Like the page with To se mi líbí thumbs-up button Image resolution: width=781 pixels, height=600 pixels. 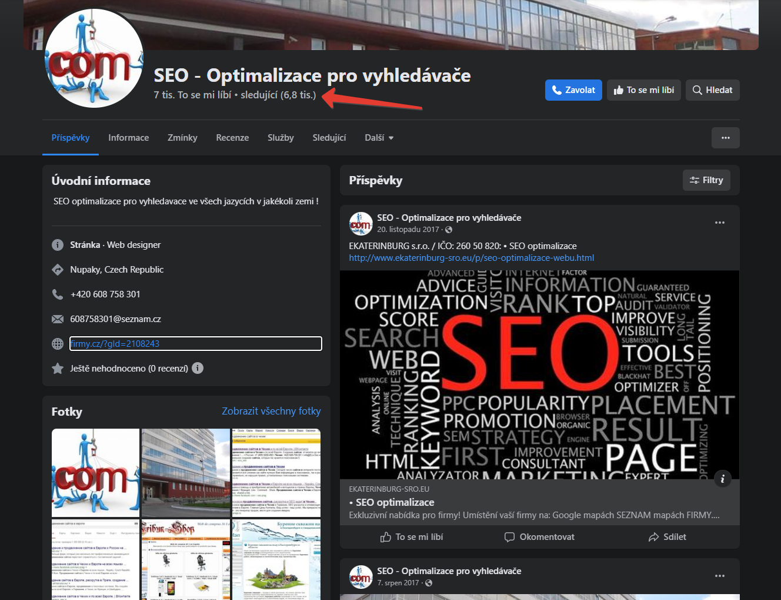click(644, 90)
